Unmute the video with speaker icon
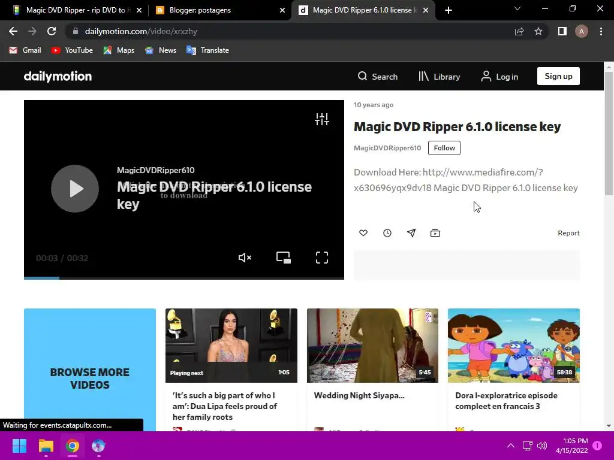 click(245, 258)
